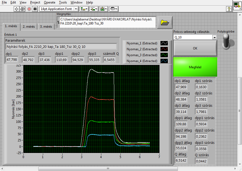This screenshot has height=171, width=242.
Task: Open the 14pt Application Font dropdown
Action: click(x=59, y=9)
